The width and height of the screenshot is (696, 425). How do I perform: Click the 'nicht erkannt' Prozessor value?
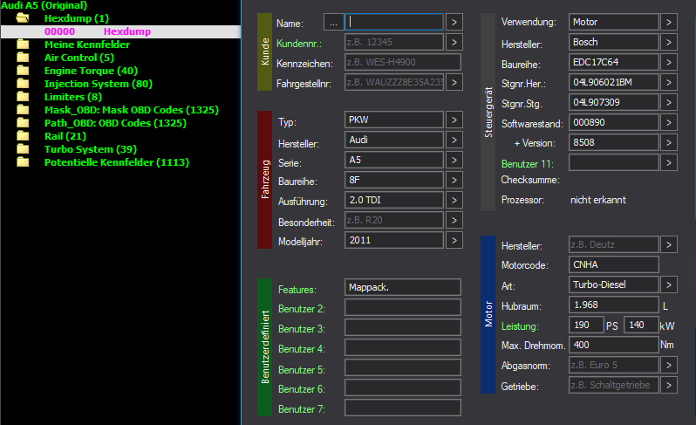point(598,200)
